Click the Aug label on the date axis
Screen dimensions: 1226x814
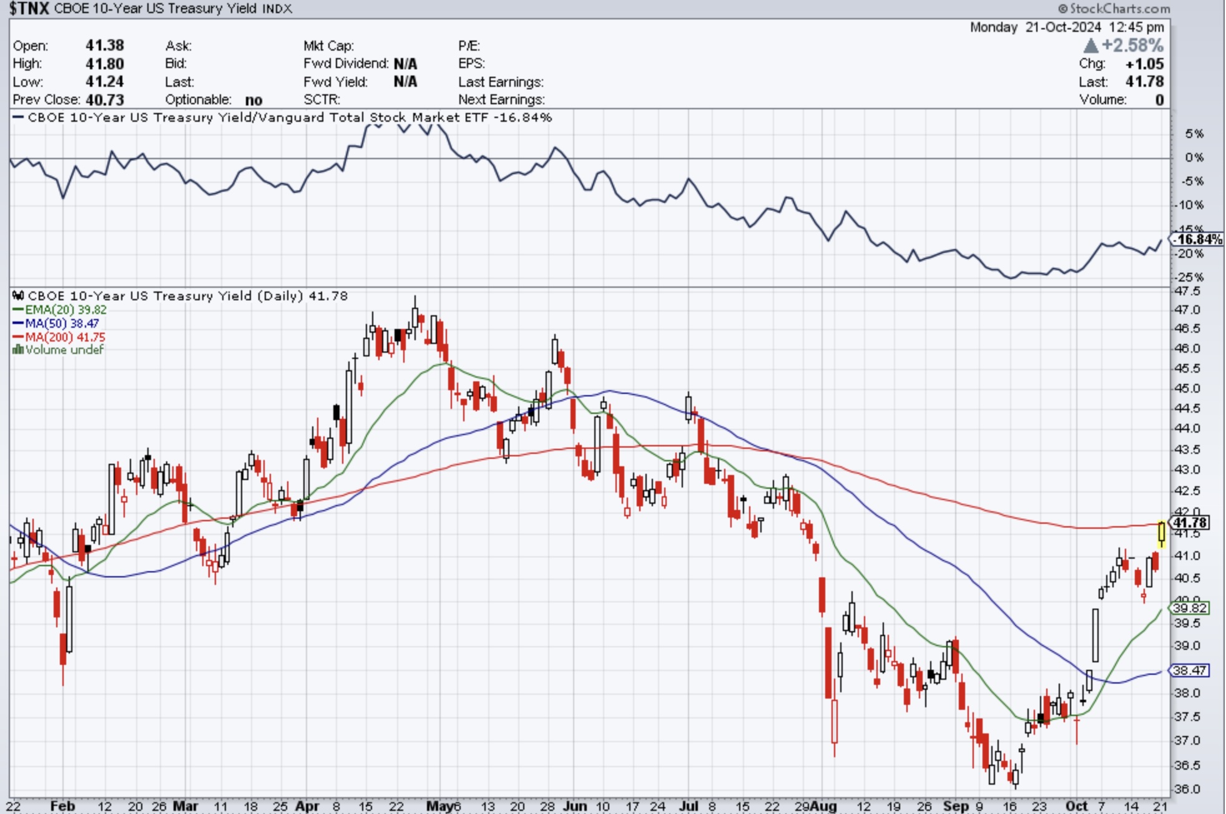click(x=824, y=806)
